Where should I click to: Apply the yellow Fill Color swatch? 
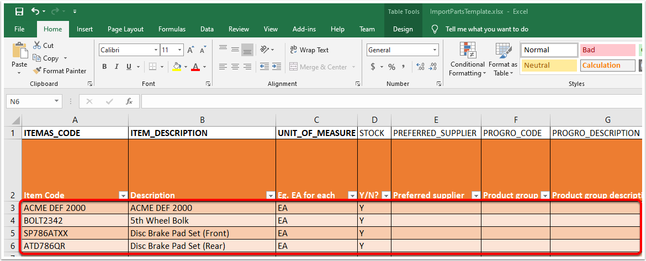click(177, 67)
